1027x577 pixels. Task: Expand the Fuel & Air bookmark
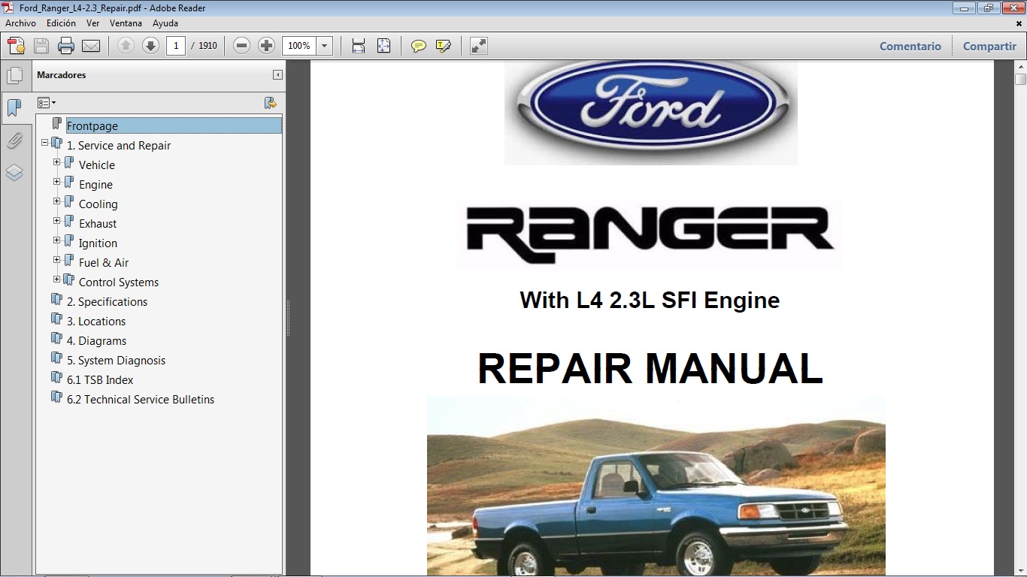(56, 259)
